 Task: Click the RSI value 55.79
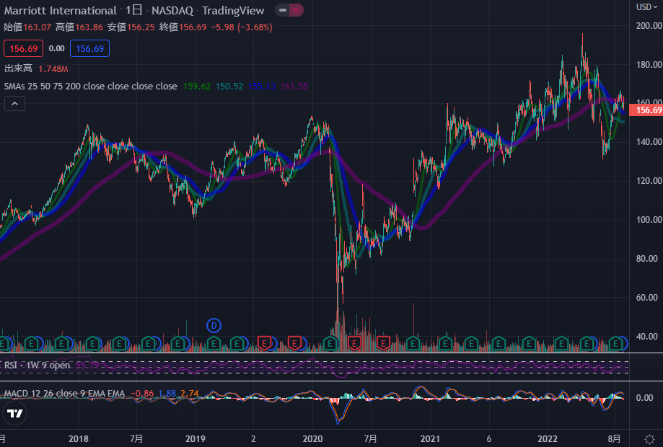pos(87,365)
